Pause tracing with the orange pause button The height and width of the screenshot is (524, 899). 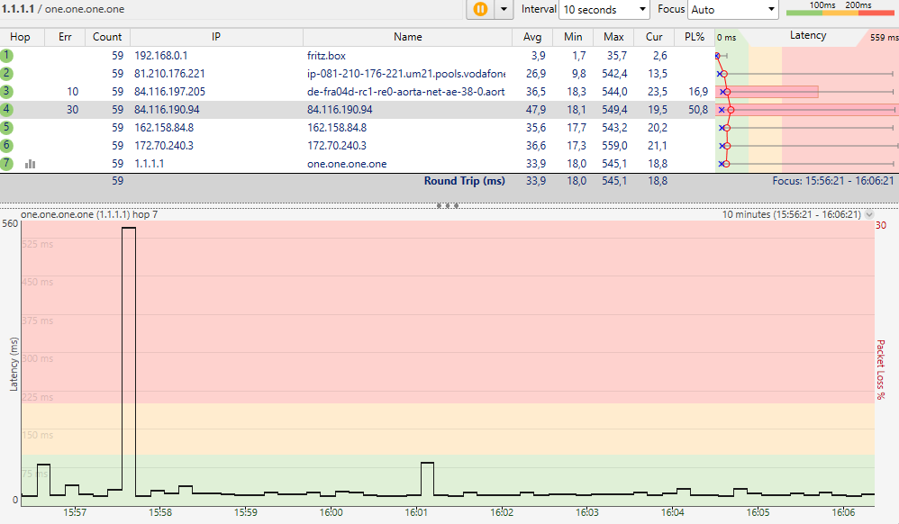(480, 9)
